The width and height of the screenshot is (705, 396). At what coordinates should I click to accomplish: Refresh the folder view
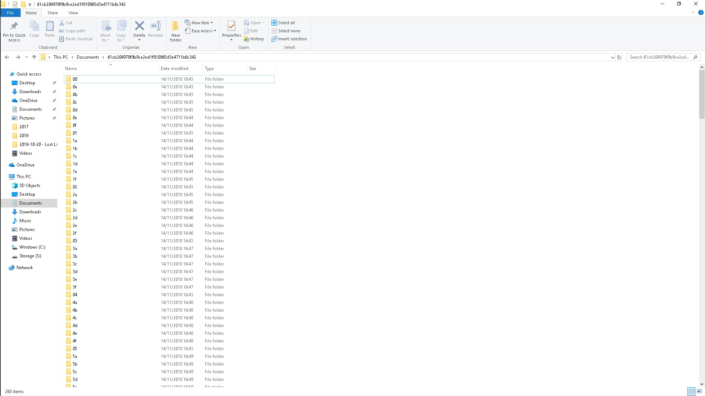(619, 57)
